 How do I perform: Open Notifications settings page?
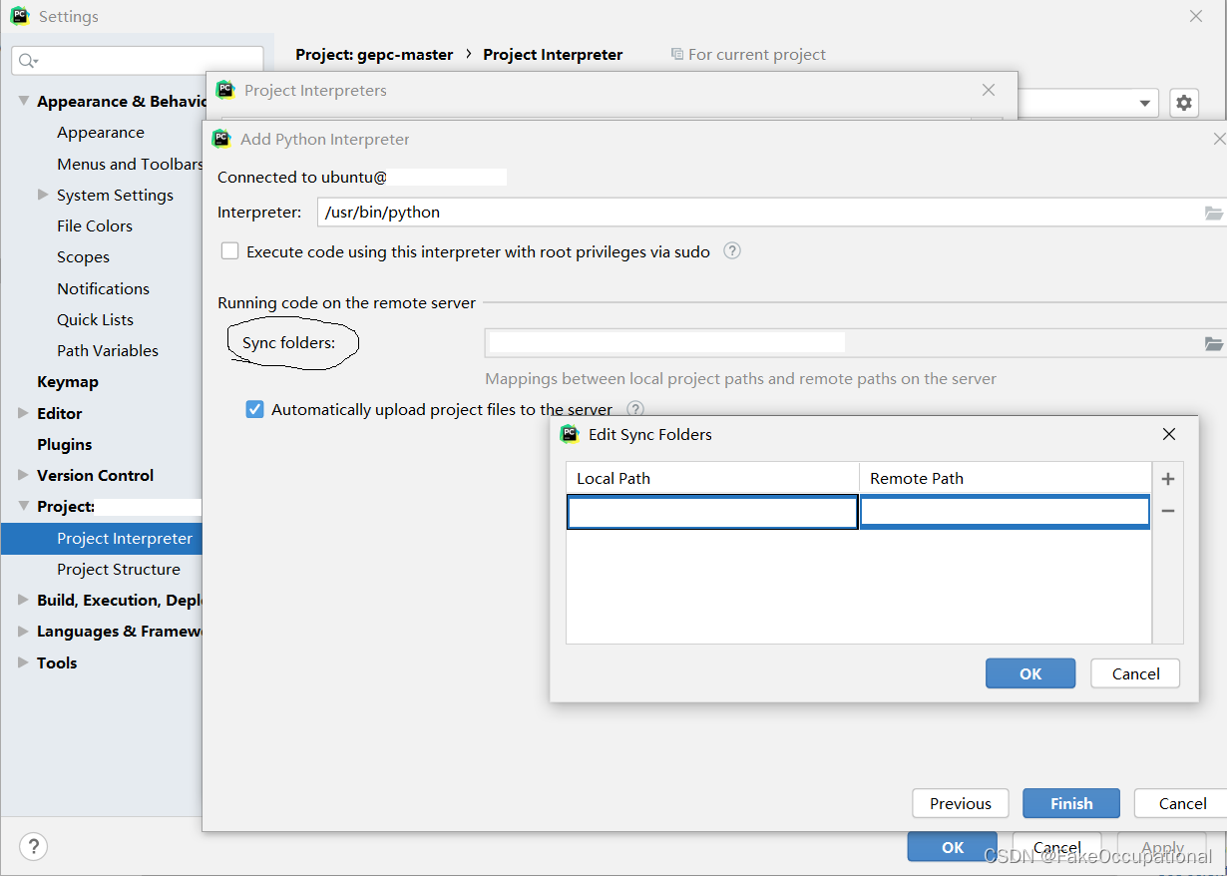pos(103,288)
